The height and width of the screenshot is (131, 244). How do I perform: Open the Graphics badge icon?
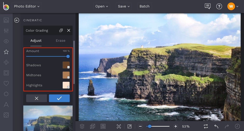(6, 94)
